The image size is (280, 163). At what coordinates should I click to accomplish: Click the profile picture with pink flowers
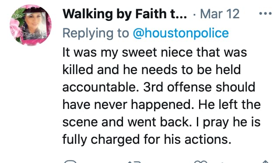point(31,25)
